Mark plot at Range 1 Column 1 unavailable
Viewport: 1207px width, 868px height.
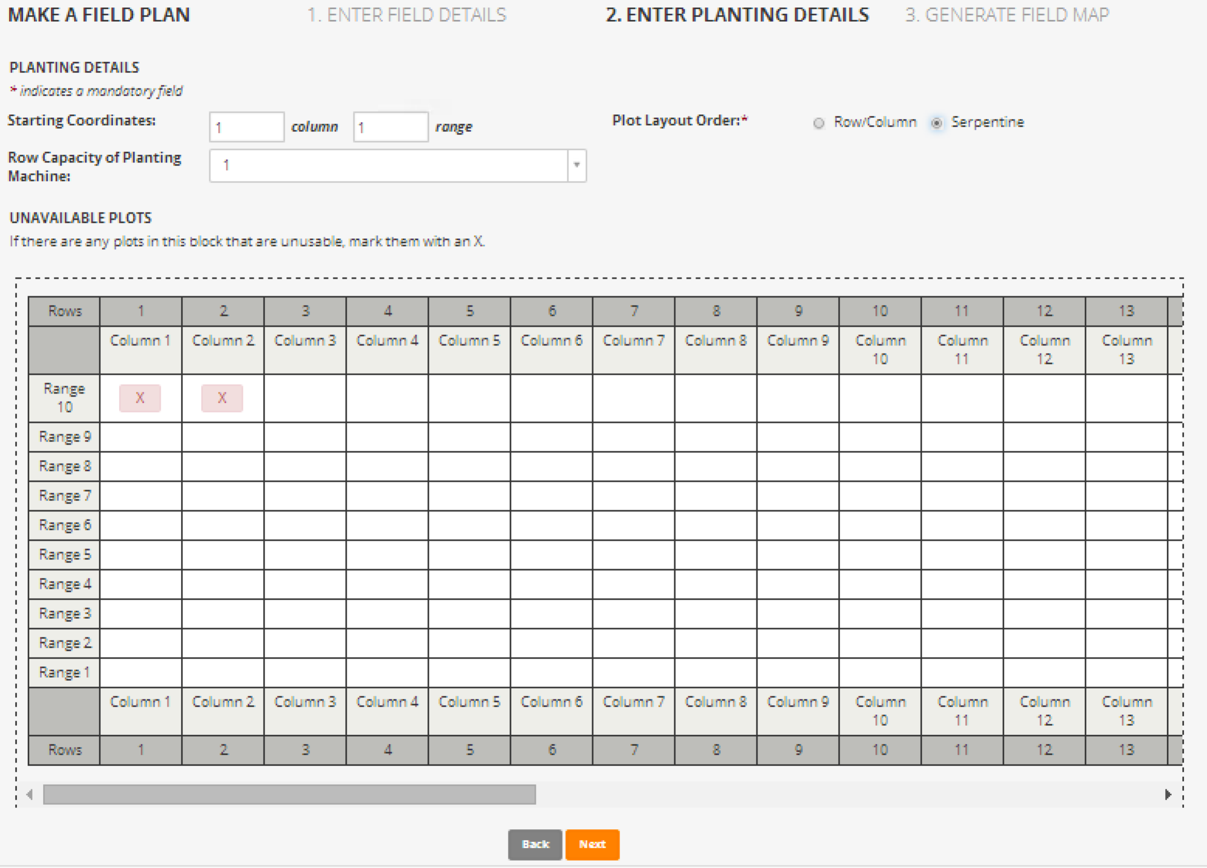[x=141, y=673]
